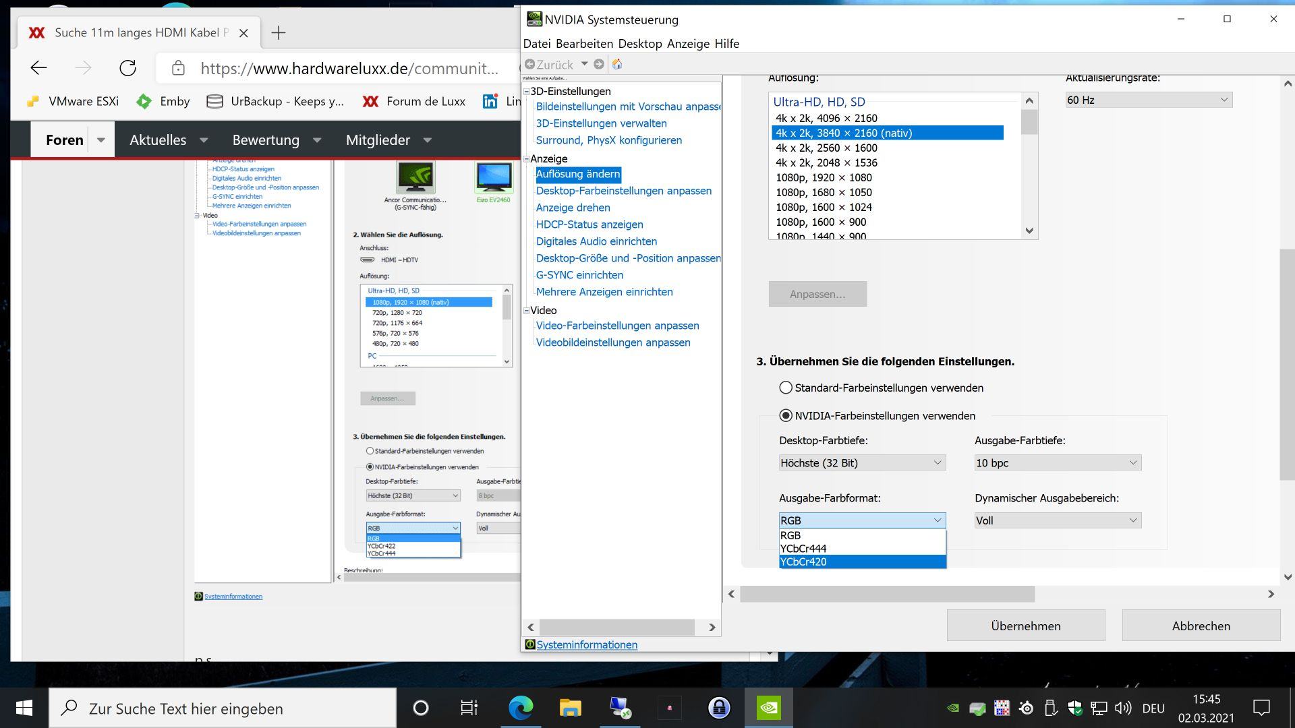Open the 60 Hz Aktualisierungsrate dropdown
This screenshot has height=728, width=1295.
click(1148, 100)
